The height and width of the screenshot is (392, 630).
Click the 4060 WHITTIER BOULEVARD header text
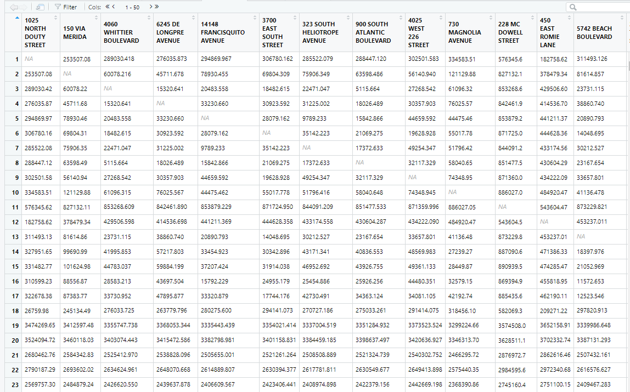pyautogui.click(x=121, y=32)
